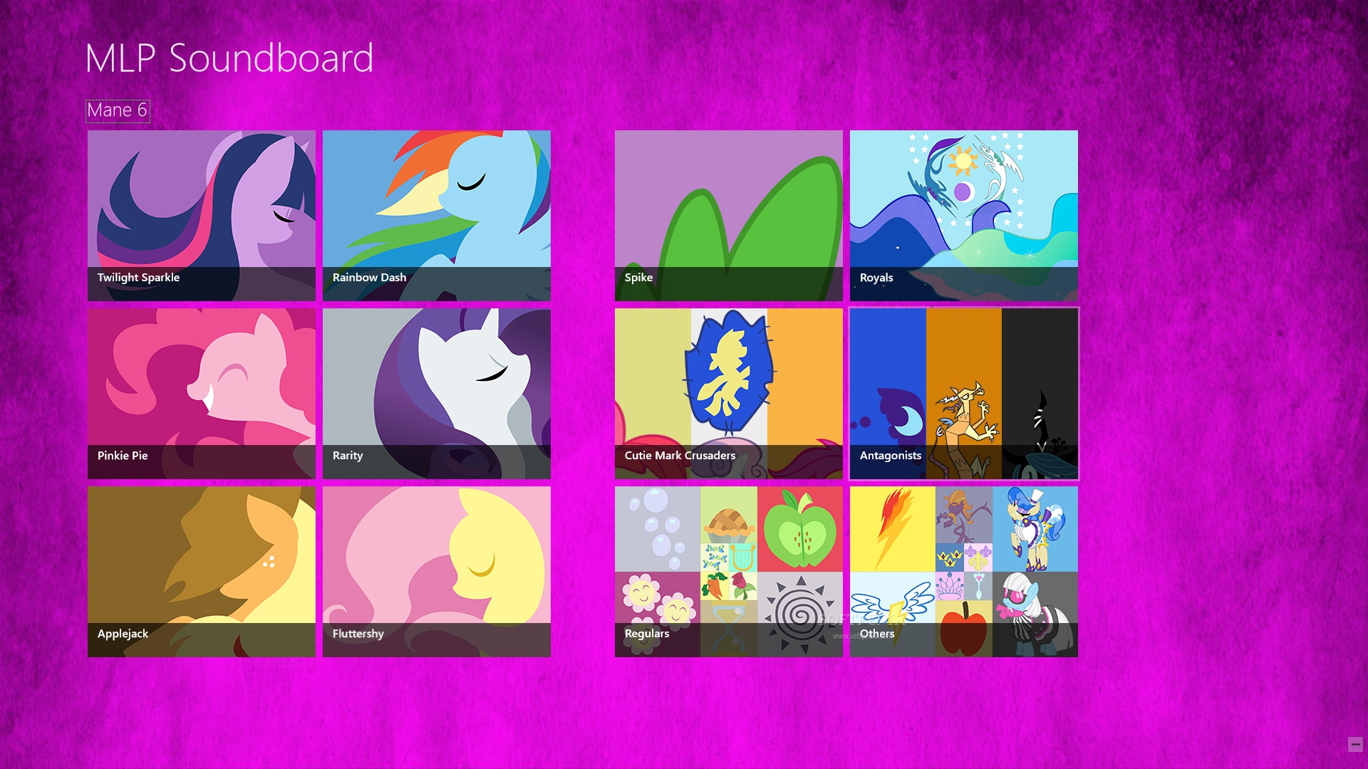Click the MLP Soundboard title

click(x=229, y=58)
